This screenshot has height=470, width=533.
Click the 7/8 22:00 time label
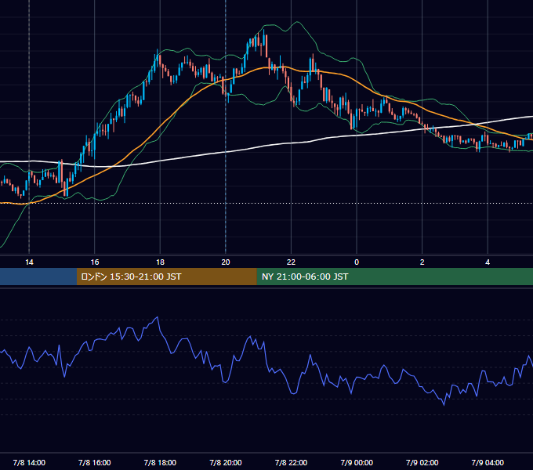291,462
